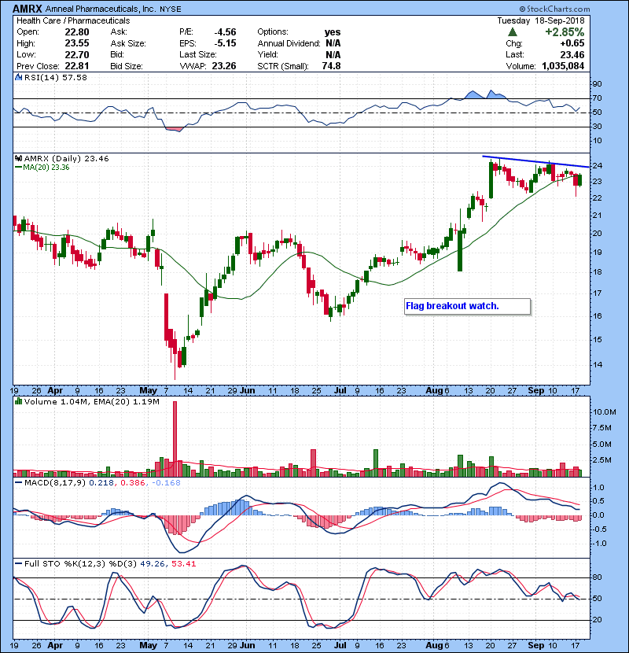Click the AMRX (Daily) 23.46 chart label
The width and height of the screenshot is (629, 653).
click(x=67, y=158)
